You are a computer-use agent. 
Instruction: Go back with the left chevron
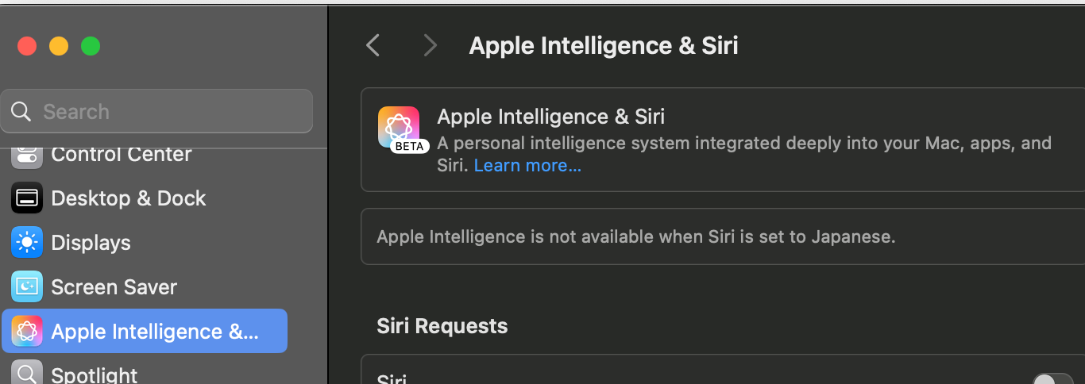coord(373,45)
